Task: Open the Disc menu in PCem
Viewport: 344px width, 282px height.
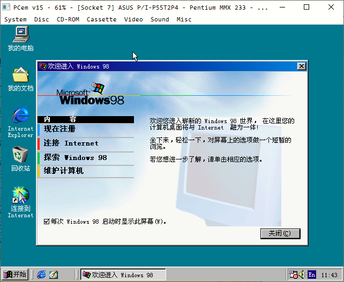Action: 41,19
